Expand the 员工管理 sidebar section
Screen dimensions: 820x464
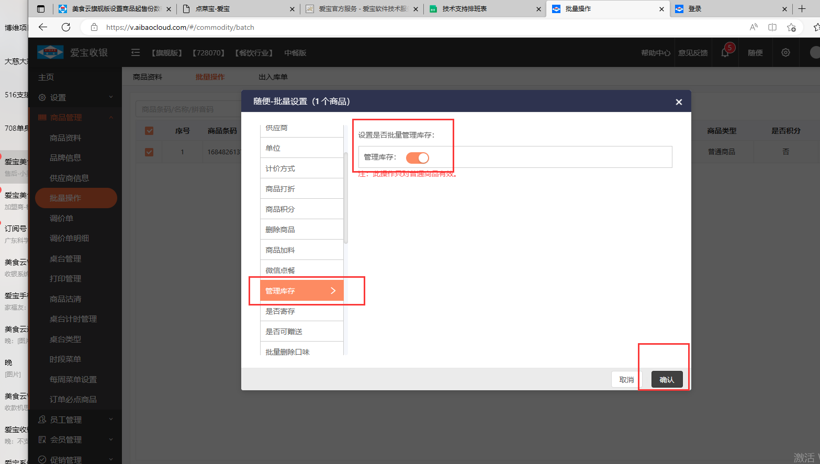pyautogui.click(x=75, y=420)
